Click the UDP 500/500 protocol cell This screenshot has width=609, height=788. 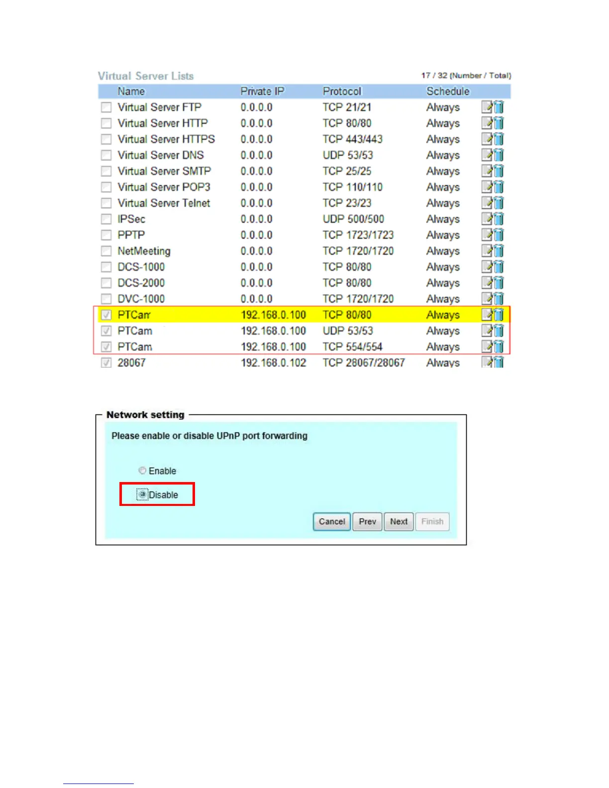click(x=353, y=219)
